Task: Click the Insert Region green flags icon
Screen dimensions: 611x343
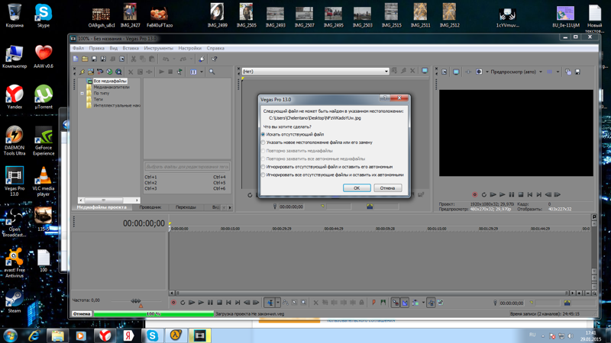Action: coord(383,303)
